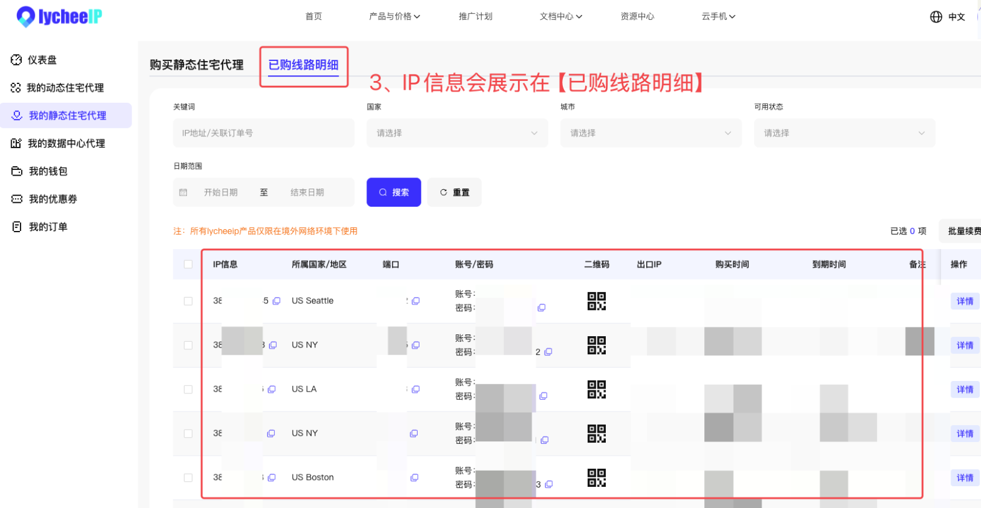Click the calendar icon in date range

(183, 192)
